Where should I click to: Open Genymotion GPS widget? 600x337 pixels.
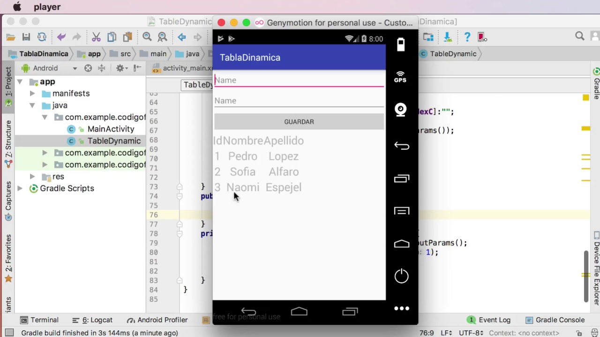coord(400,77)
